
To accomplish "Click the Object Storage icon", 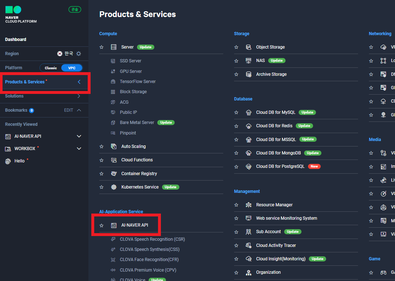I will (248, 47).
